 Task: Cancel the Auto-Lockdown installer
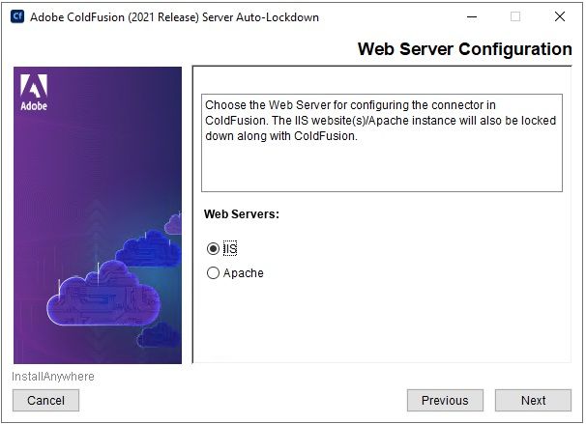coord(45,401)
